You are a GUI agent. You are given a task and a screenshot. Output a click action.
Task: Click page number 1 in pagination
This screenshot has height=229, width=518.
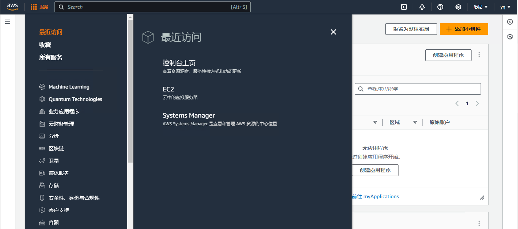tap(467, 103)
